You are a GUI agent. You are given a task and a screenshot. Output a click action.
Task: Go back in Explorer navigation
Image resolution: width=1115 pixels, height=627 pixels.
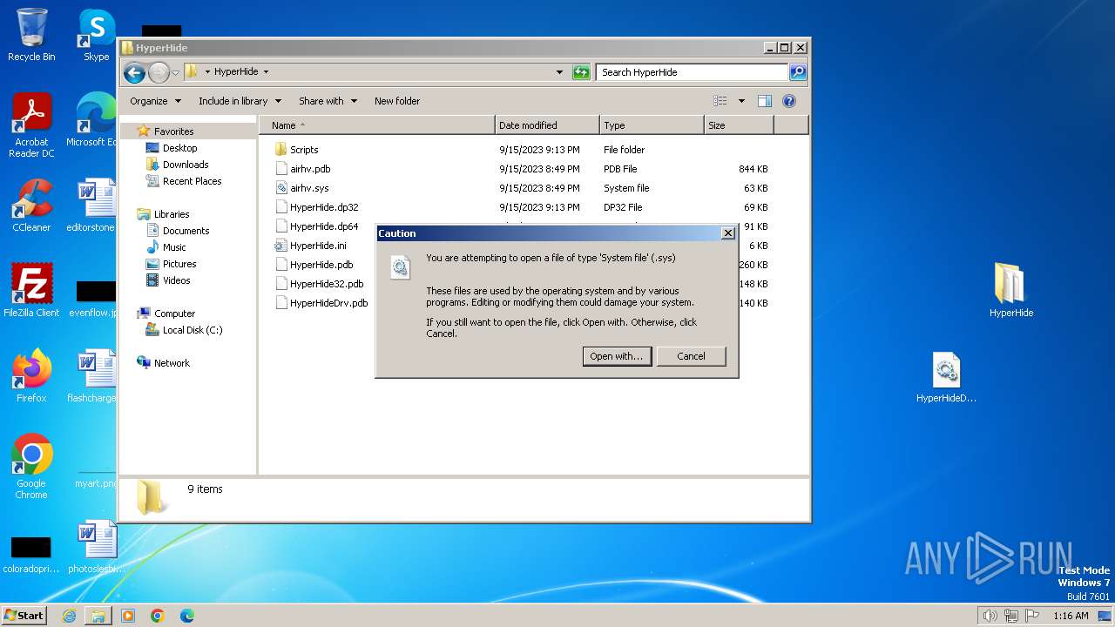pos(134,72)
